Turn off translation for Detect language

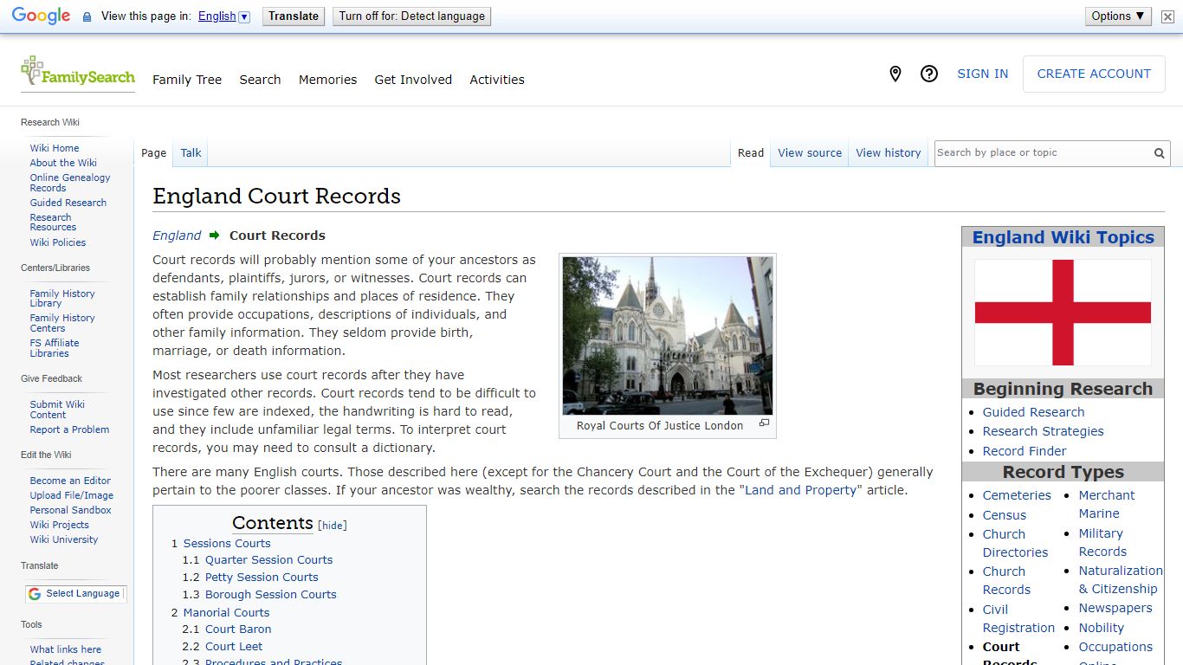pyautogui.click(x=412, y=16)
